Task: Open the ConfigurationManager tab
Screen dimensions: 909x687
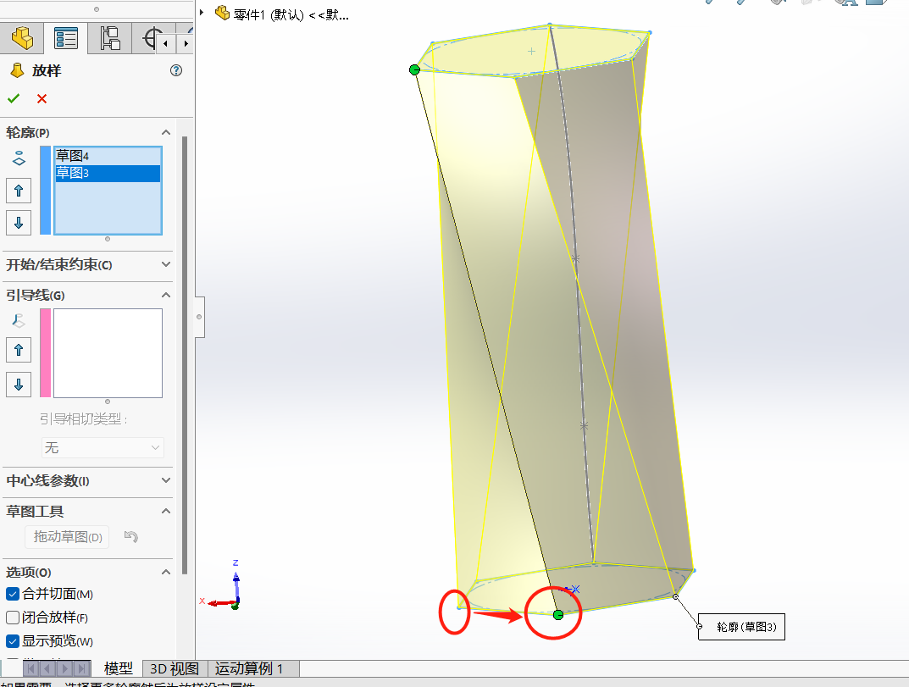Action: pyautogui.click(x=109, y=38)
